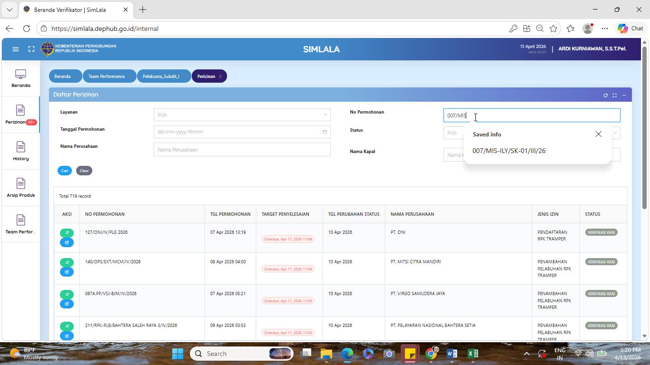Dismiss the Saved info popup
The image size is (650, 365).
[x=599, y=134]
